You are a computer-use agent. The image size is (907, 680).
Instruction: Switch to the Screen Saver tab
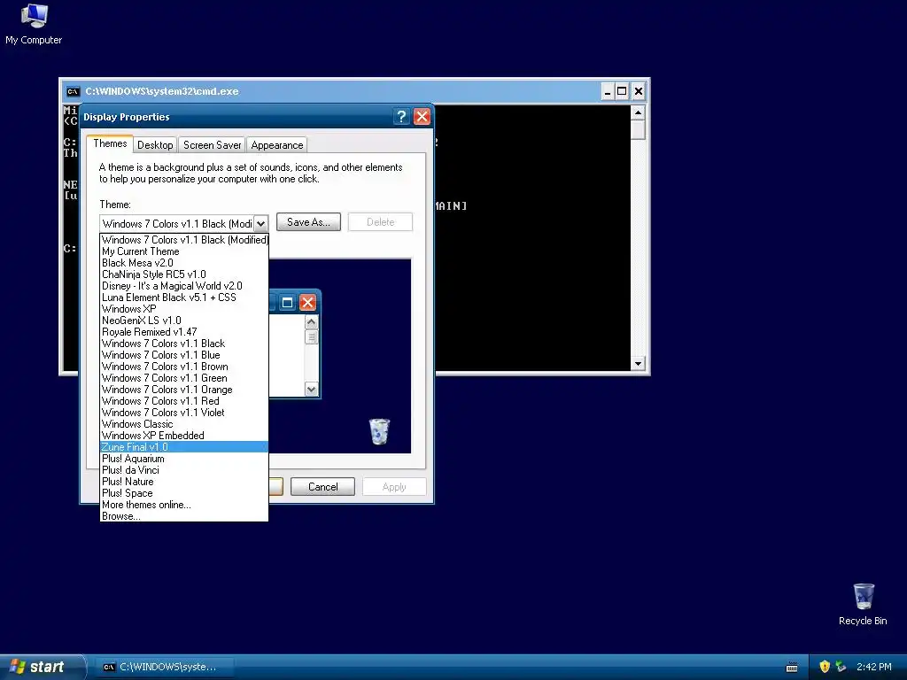(x=213, y=145)
